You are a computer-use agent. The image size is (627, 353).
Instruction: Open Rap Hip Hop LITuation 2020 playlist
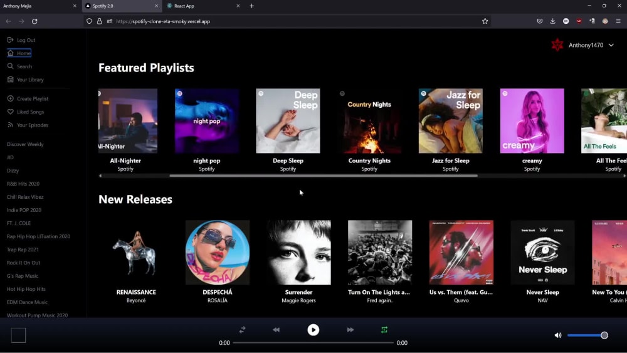tap(38, 236)
